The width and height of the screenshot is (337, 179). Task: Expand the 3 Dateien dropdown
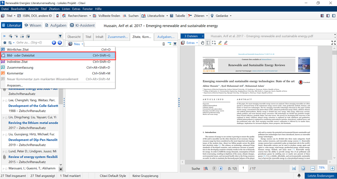point(203,36)
